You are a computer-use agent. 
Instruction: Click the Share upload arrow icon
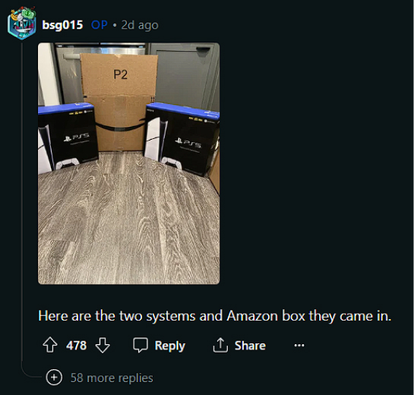pyautogui.click(x=220, y=345)
